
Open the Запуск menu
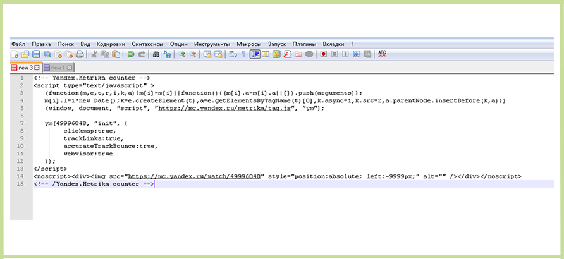point(277,44)
